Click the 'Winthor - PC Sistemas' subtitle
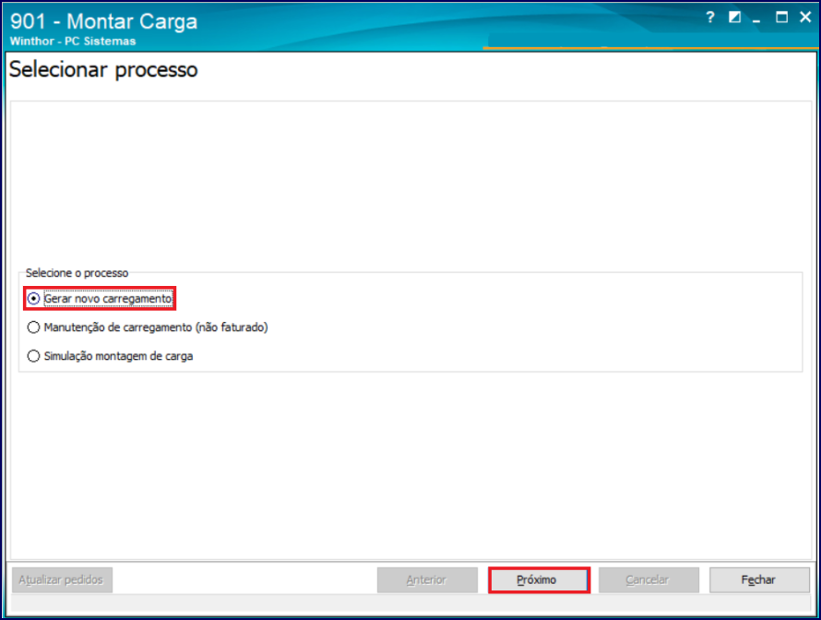 click(73, 42)
